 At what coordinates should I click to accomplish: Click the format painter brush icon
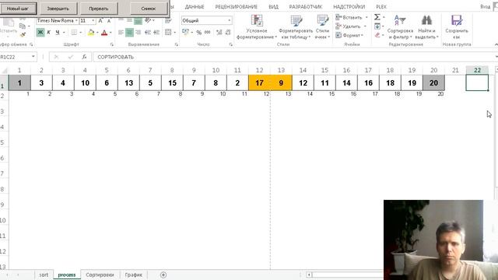(x=23, y=34)
